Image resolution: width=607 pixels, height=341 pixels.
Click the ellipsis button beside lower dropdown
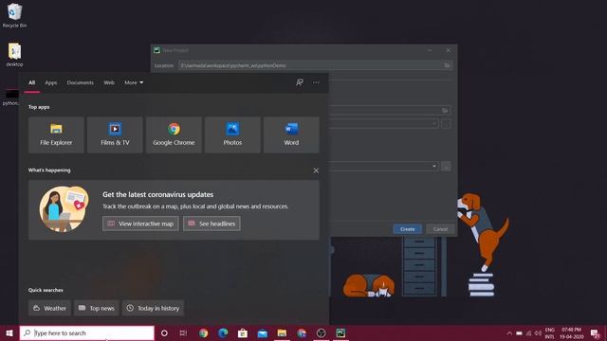click(446, 167)
